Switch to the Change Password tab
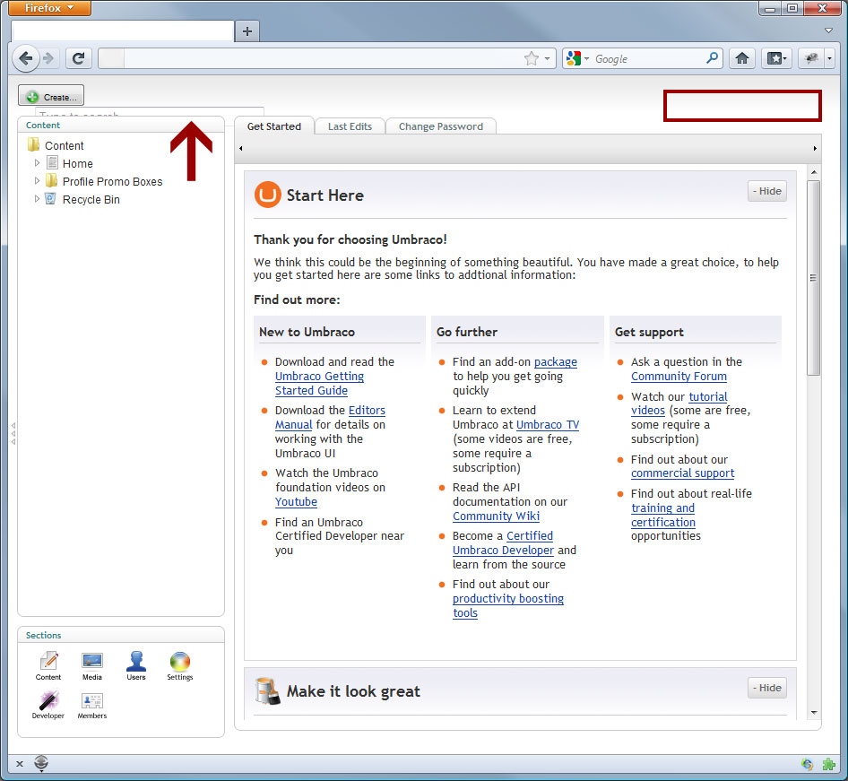Image resolution: width=848 pixels, height=781 pixels. tap(440, 126)
